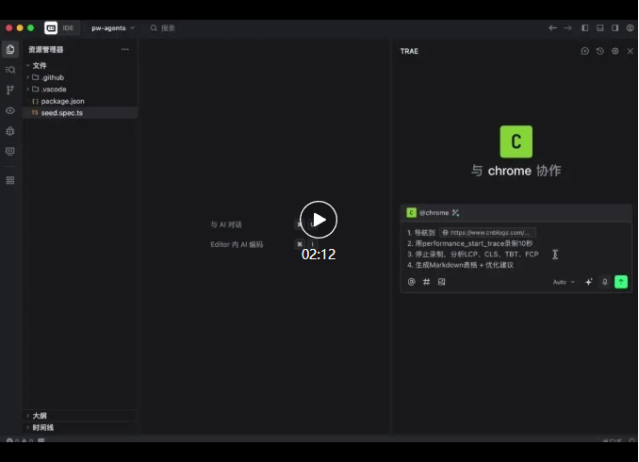Send the message with green arrow button
639x462 pixels.
621,282
